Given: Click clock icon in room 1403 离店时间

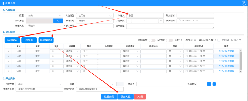Looking at the screenshot, I should tap(187, 61).
